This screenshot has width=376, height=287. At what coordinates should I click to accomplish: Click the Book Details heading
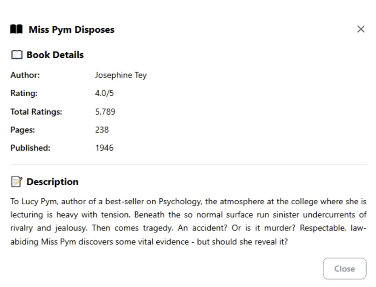(55, 55)
